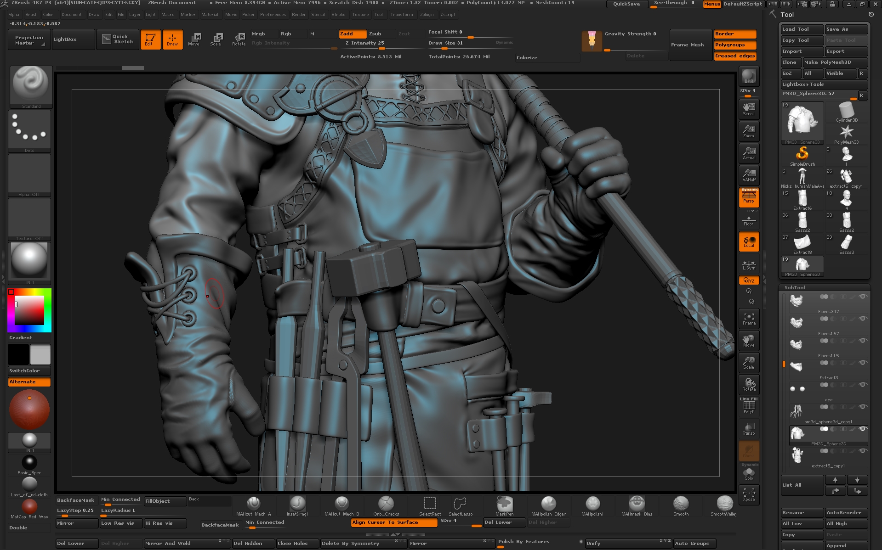
Task: Click the BPR render icon
Action: [x=749, y=76]
